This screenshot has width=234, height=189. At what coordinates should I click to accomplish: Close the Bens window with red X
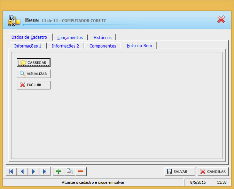pos(221,19)
